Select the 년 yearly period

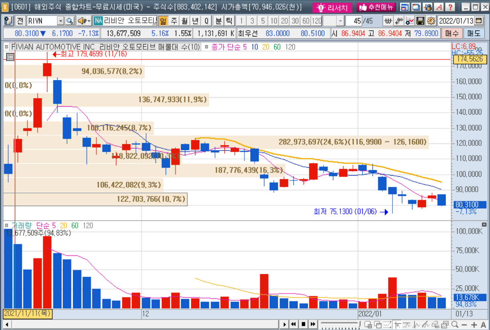point(195,21)
